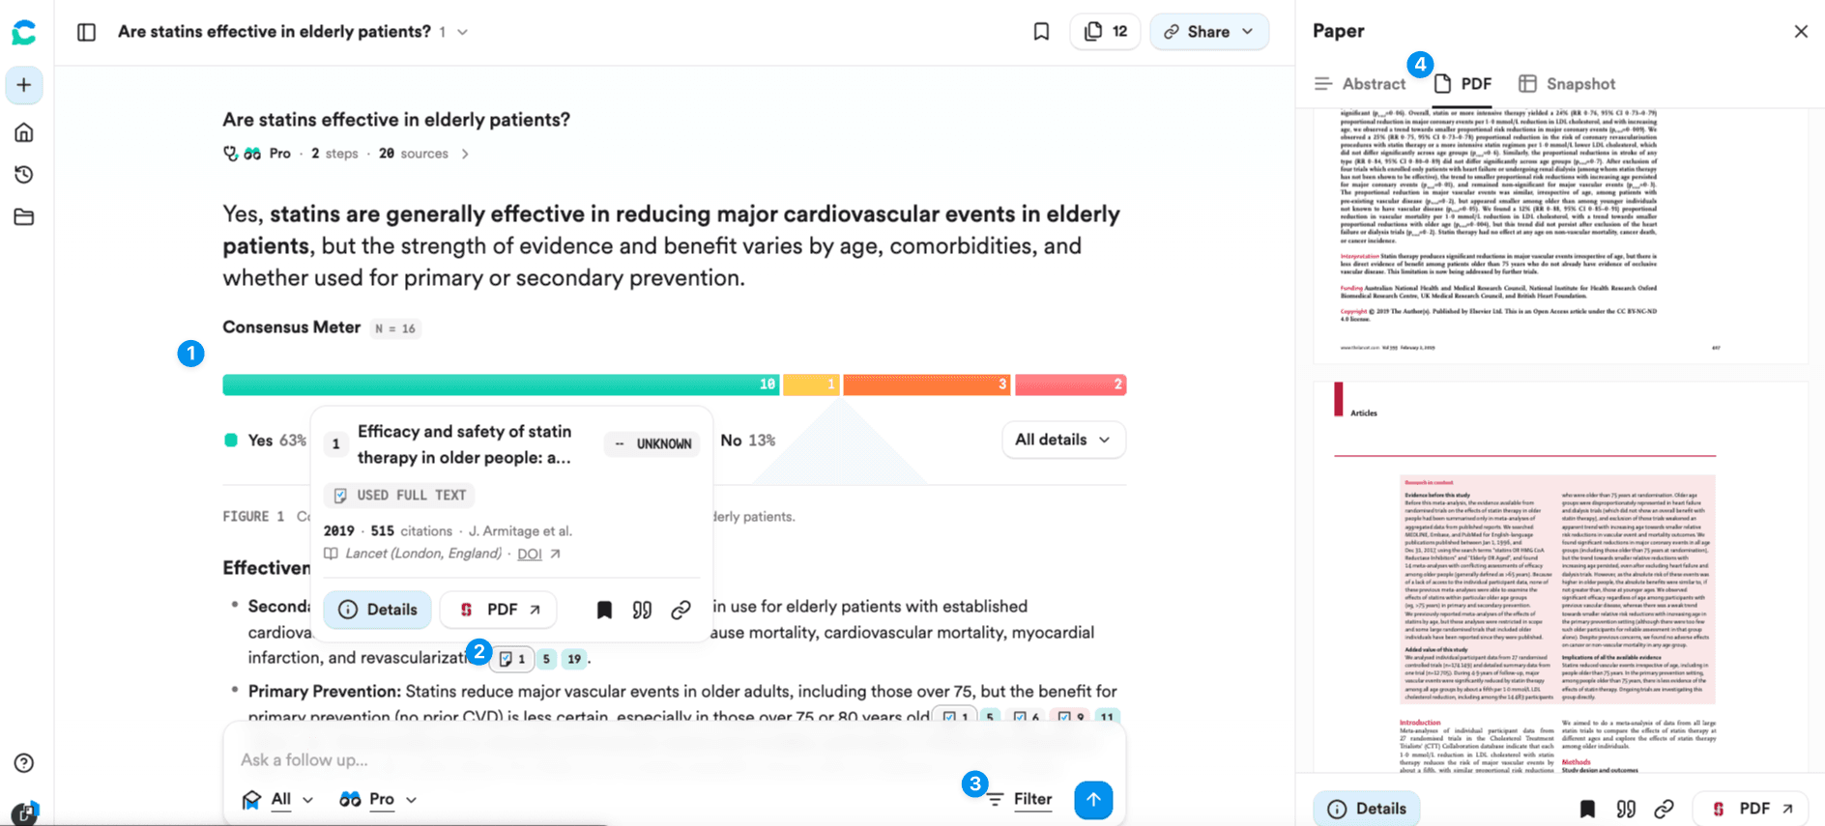Start a new search from the sidebar
The height and width of the screenshot is (826, 1825).
[x=24, y=85]
